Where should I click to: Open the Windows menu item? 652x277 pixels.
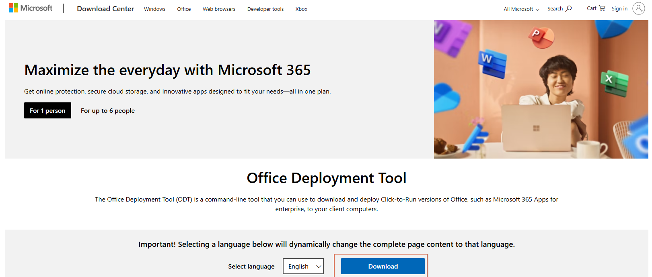(154, 9)
